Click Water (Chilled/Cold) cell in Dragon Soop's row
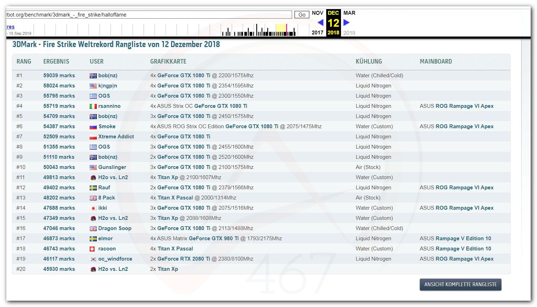Viewport: 537px width, 307px height. click(379, 228)
